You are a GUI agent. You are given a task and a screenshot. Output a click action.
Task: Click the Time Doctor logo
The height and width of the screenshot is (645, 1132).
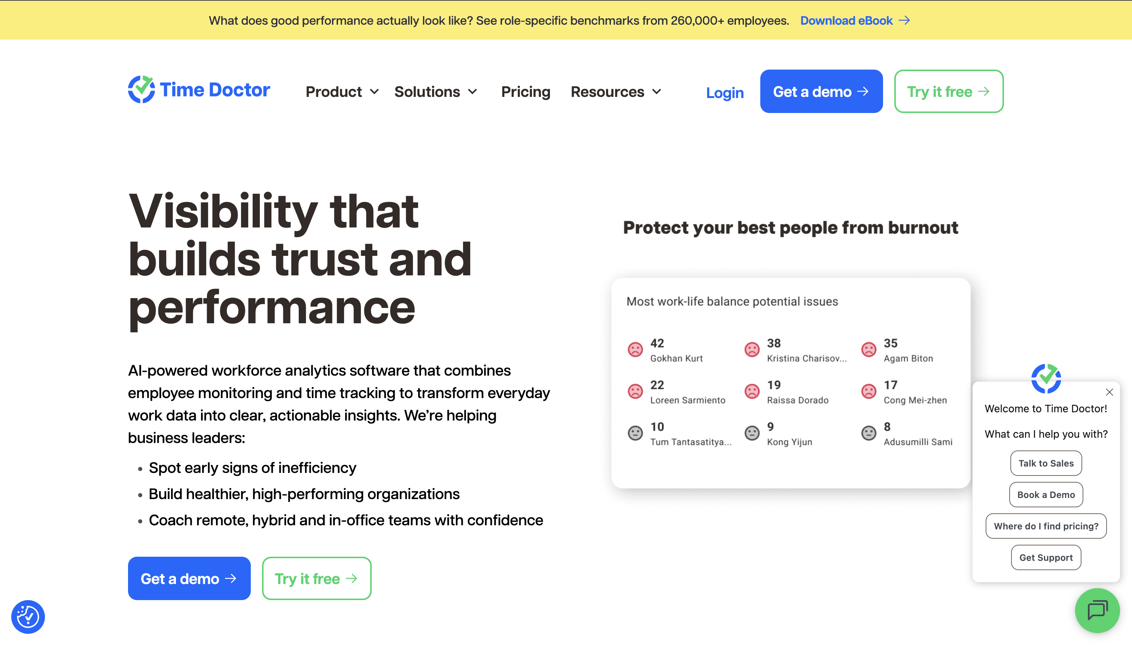(199, 90)
